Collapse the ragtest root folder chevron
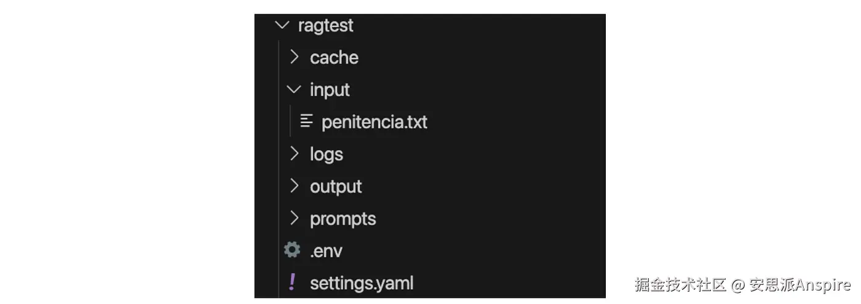Image resolution: width=861 pixels, height=304 pixels. tap(282, 26)
